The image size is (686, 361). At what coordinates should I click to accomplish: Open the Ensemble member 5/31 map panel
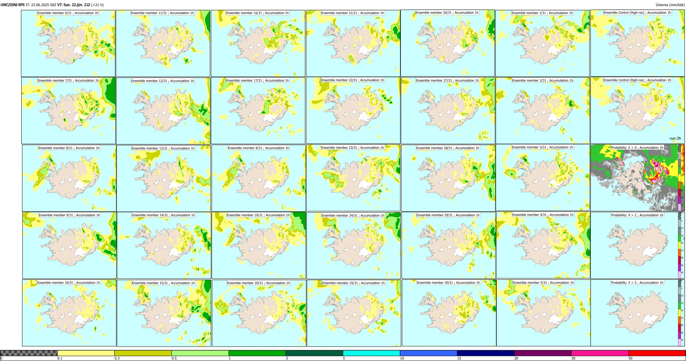(543, 313)
